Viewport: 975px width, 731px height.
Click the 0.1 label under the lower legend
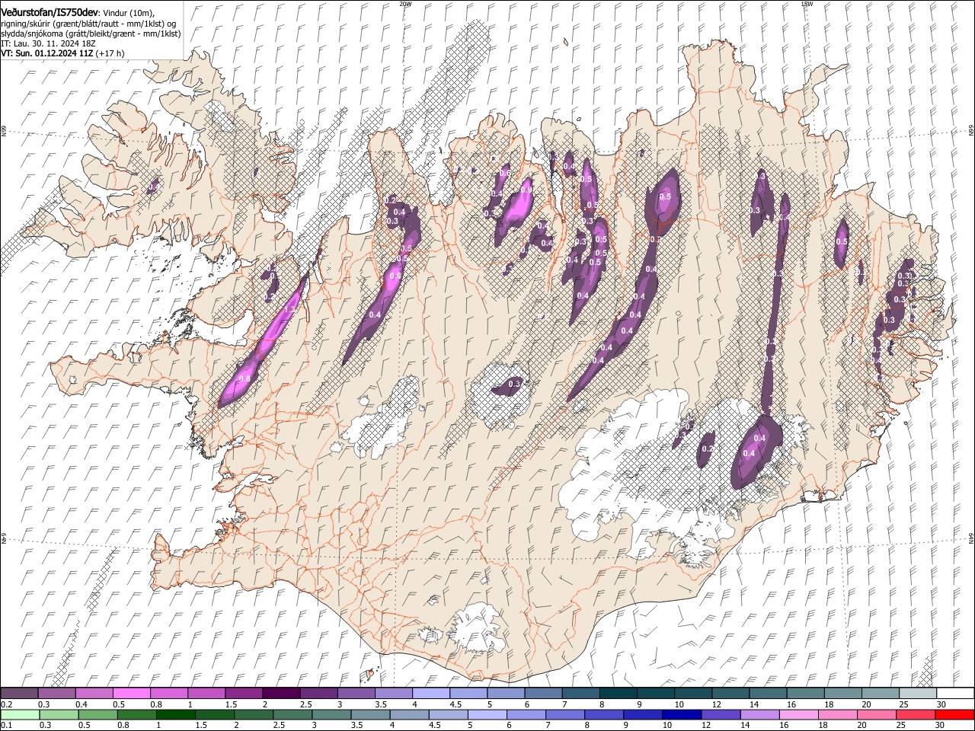[x=5, y=726]
